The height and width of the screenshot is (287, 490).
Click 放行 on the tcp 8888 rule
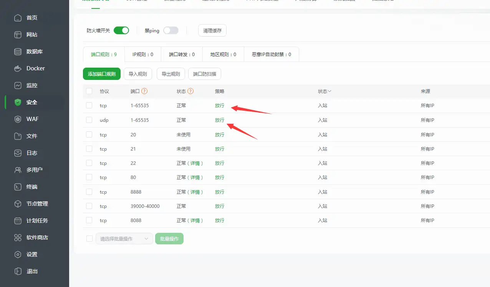coord(219,192)
